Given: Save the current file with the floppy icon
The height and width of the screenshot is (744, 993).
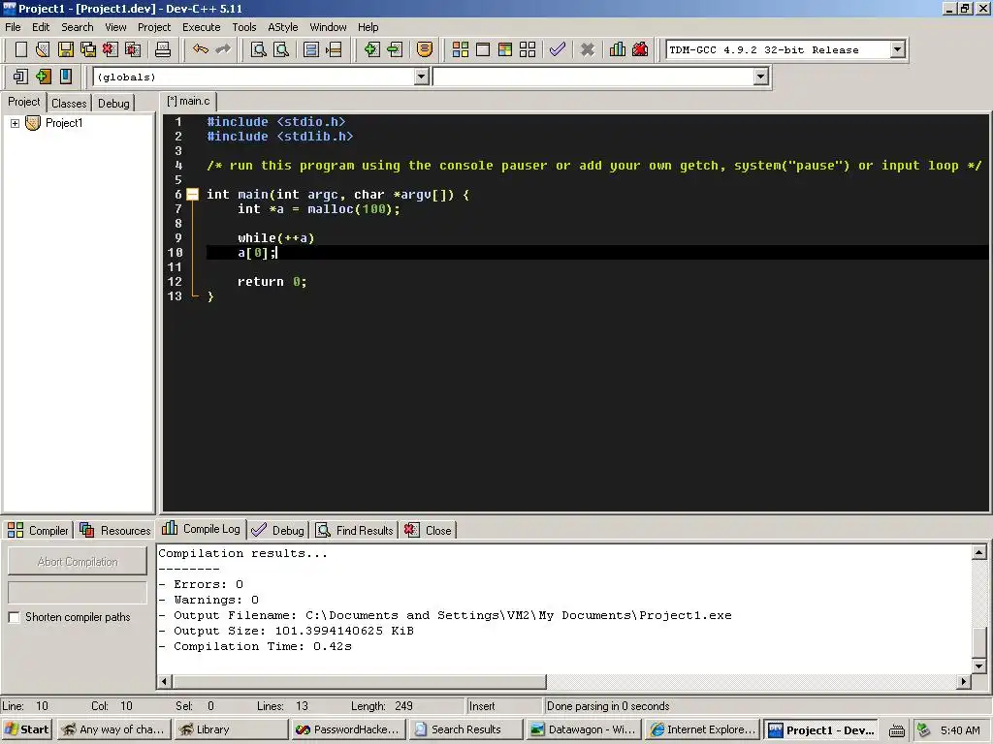Looking at the screenshot, I should [65, 49].
